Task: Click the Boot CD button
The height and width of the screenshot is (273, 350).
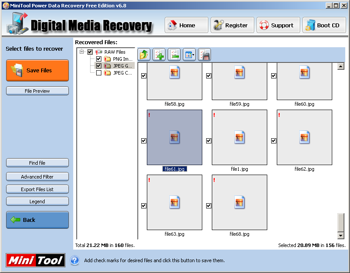Action: coord(324,25)
